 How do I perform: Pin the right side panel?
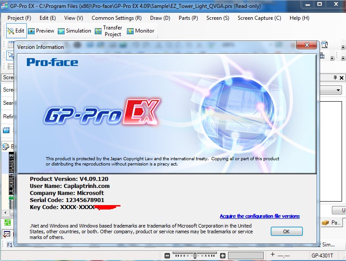[335, 77]
